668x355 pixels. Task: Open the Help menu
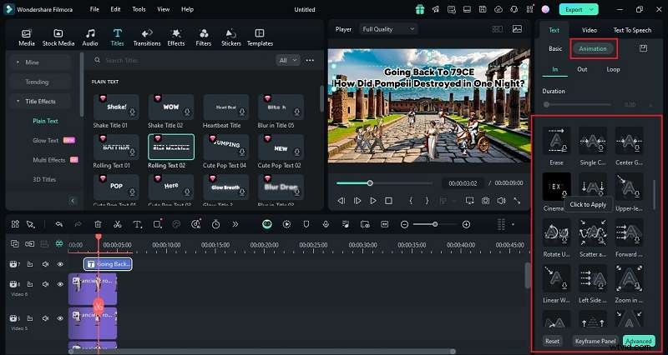[187, 9]
